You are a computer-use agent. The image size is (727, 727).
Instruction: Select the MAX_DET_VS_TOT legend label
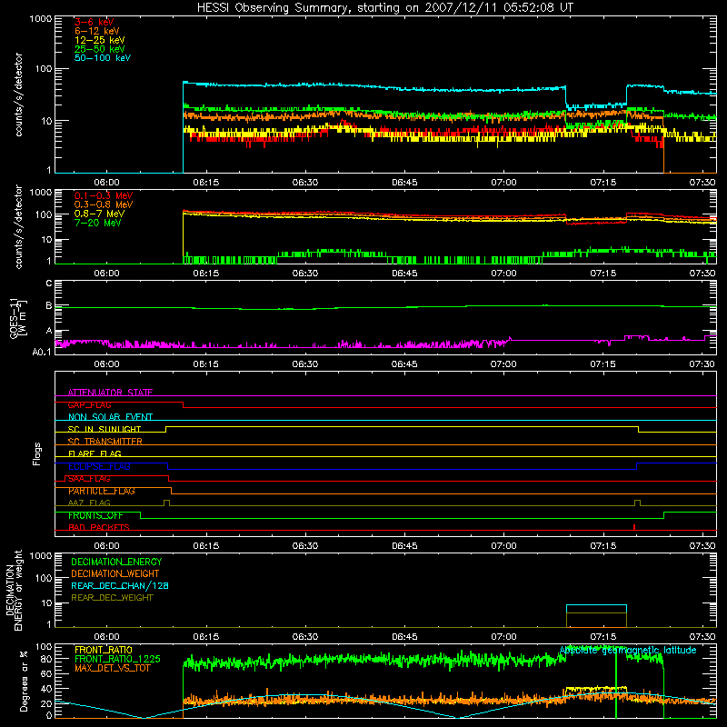coord(113,668)
